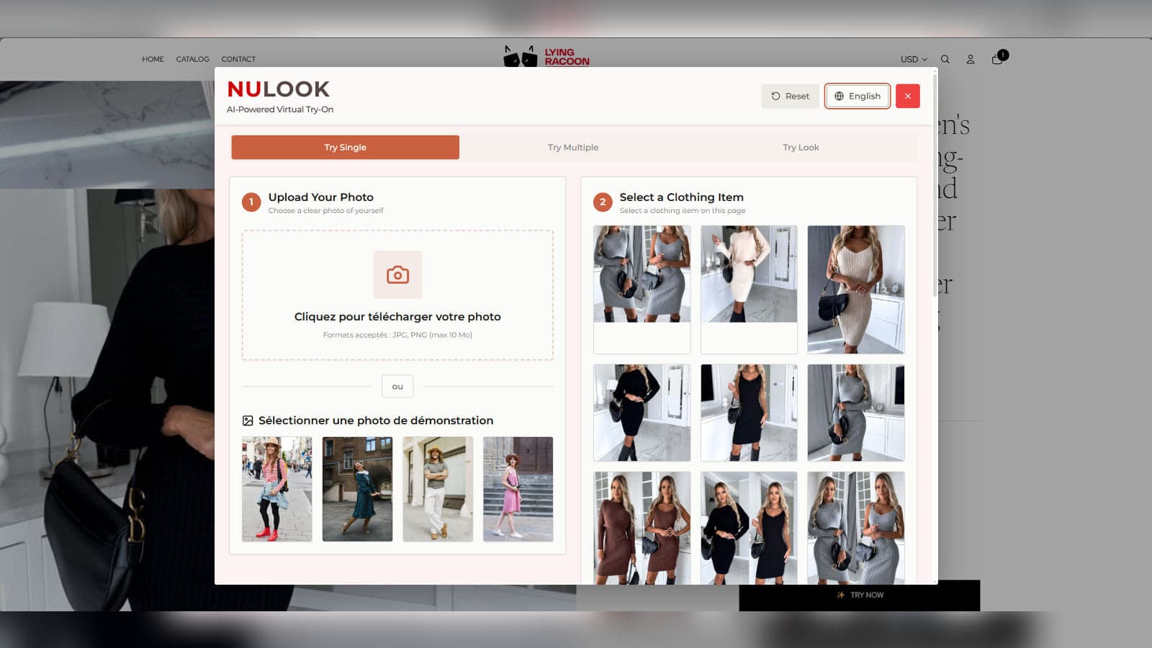Go to HOME in store menu
Image resolution: width=1152 pixels, height=648 pixels.
point(153,59)
